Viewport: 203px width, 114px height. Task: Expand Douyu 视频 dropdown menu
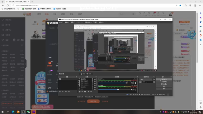[x=63, y=14]
